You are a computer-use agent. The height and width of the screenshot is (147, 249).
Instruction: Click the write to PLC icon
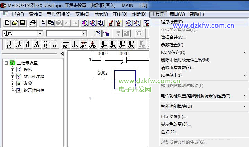click(x=111, y=23)
